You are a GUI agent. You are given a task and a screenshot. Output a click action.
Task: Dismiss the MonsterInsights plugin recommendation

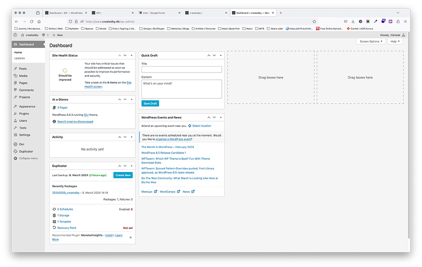click(130, 237)
